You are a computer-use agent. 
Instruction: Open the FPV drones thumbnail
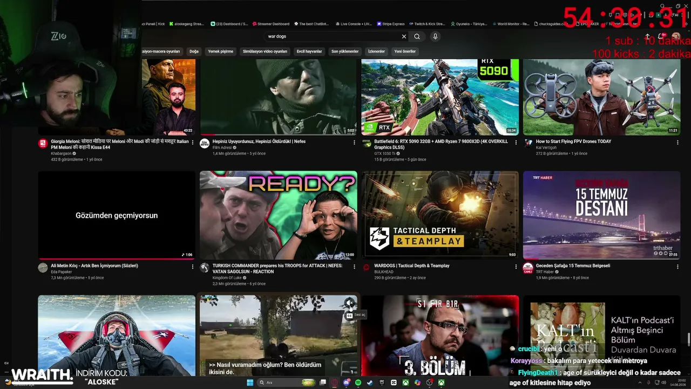[x=601, y=97]
